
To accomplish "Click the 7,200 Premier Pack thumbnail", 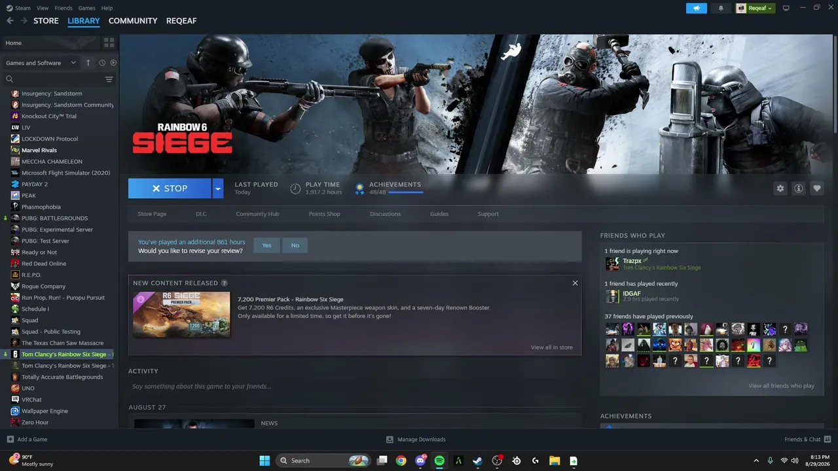I will point(181,315).
